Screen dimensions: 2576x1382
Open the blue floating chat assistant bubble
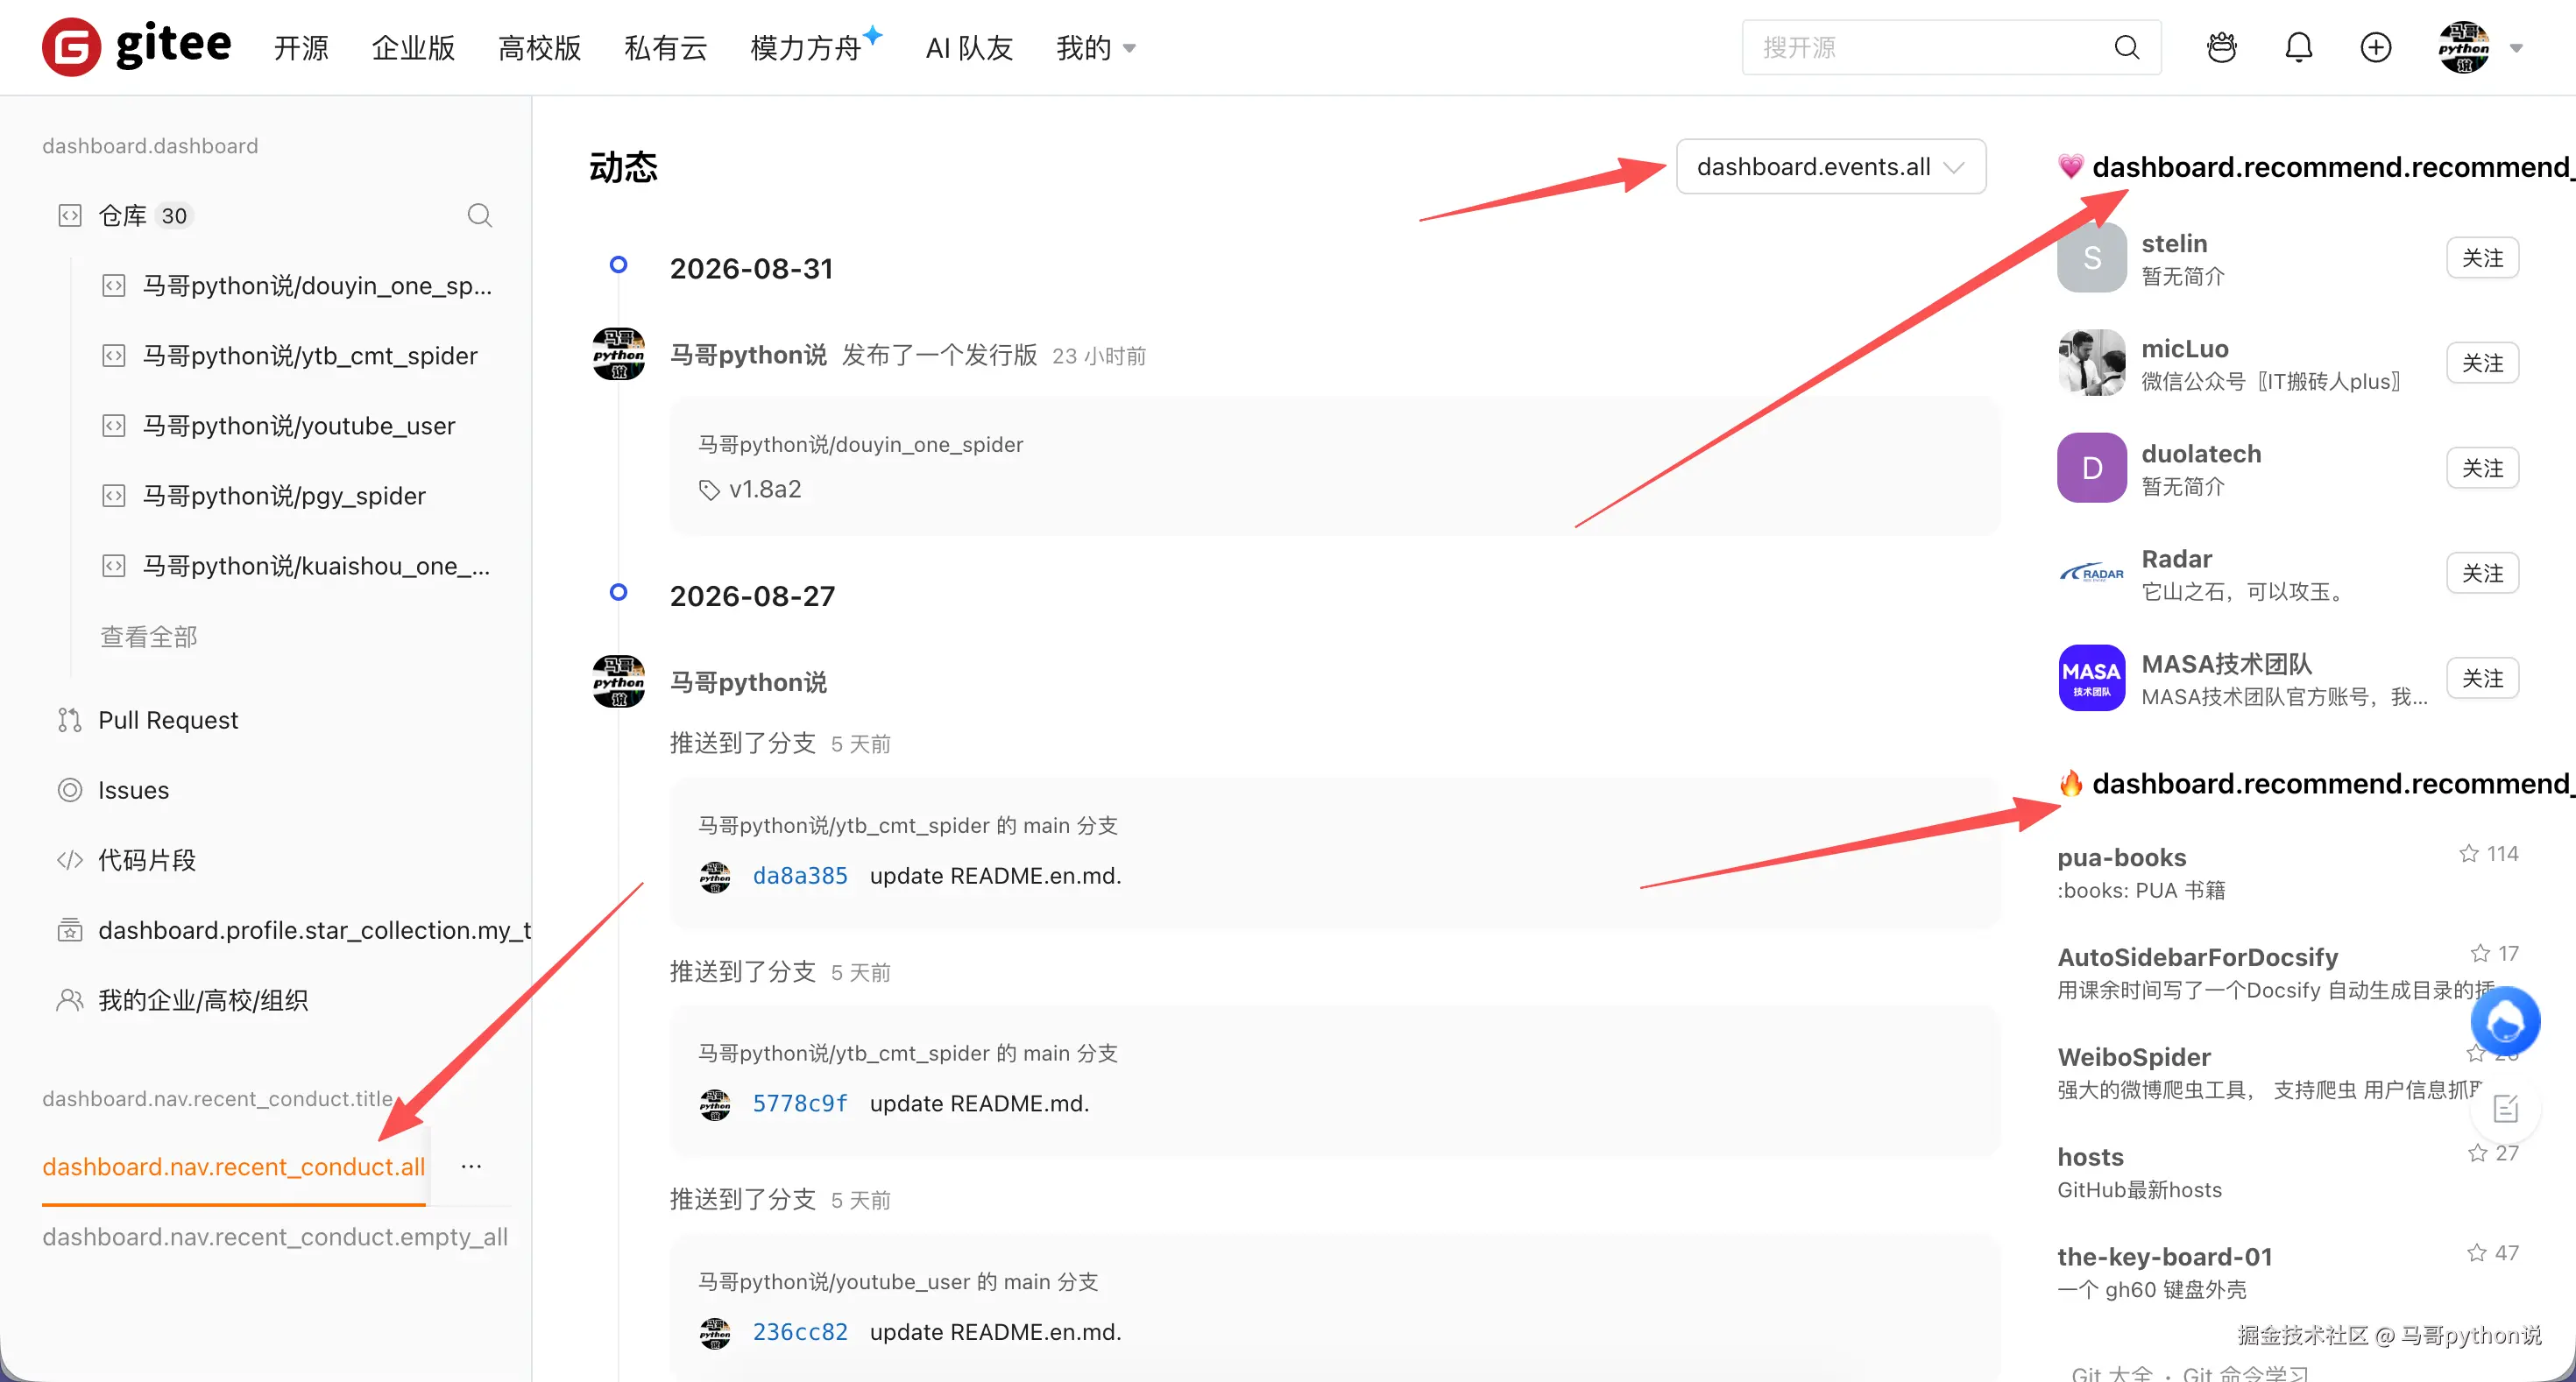(x=2505, y=1021)
